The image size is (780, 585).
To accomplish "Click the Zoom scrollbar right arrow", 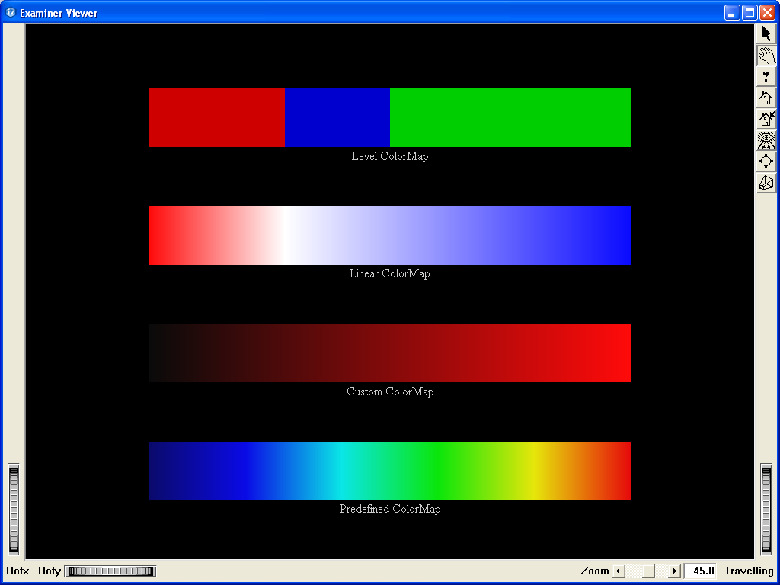I will pyautogui.click(x=674, y=571).
